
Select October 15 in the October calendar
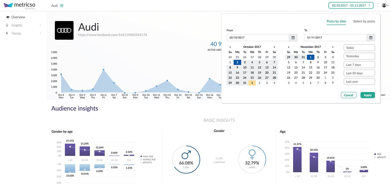(x=230, y=73)
